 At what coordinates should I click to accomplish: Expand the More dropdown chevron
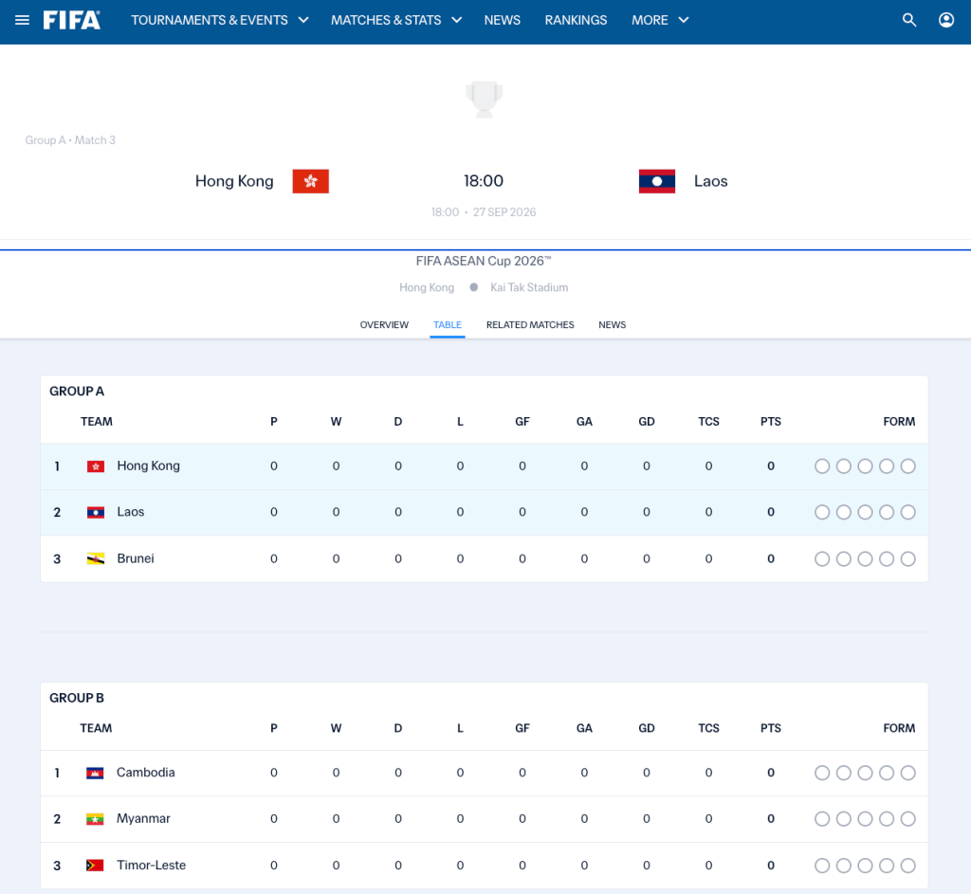[684, 20]
